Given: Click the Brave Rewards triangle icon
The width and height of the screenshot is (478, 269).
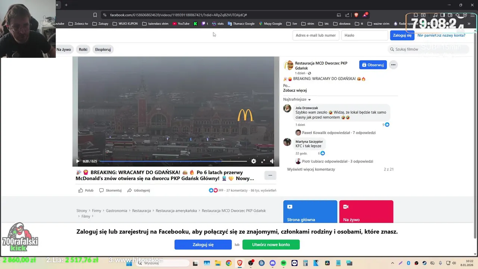Looking at the screenshot, I should click(x=365, y=15).
